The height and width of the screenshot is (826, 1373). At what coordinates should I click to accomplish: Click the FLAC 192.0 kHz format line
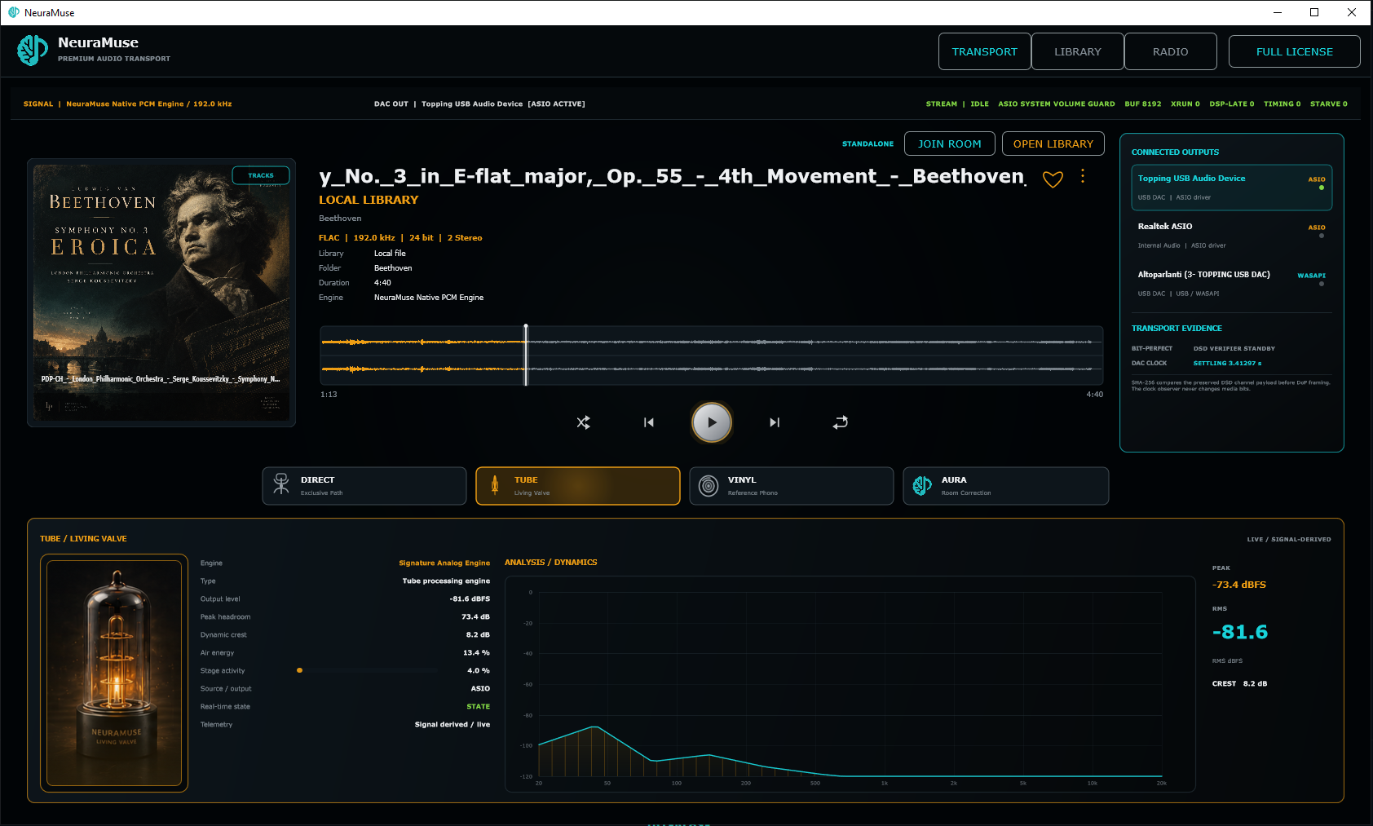400,238
